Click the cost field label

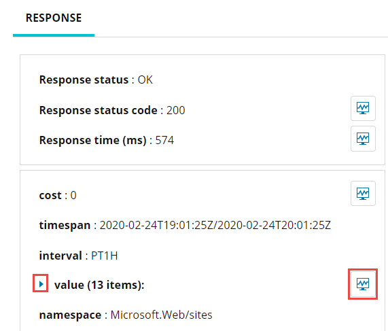(50, 196)
